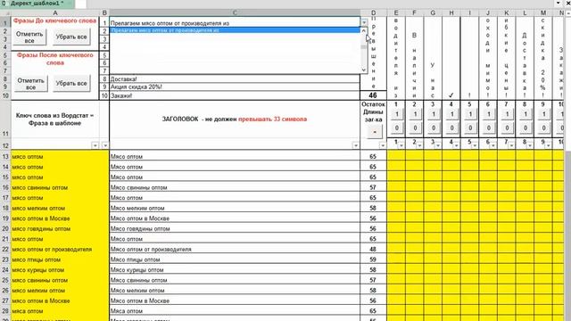Click the 'ЗАГОЛОВОК' header cell in row 11
The height and width of the screenshot is (321, 571).
click(x=235, y=119)
